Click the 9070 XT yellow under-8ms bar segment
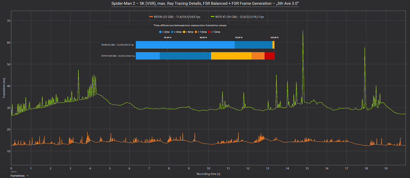The height and width of the screenshot is (178, 410). 231,56
